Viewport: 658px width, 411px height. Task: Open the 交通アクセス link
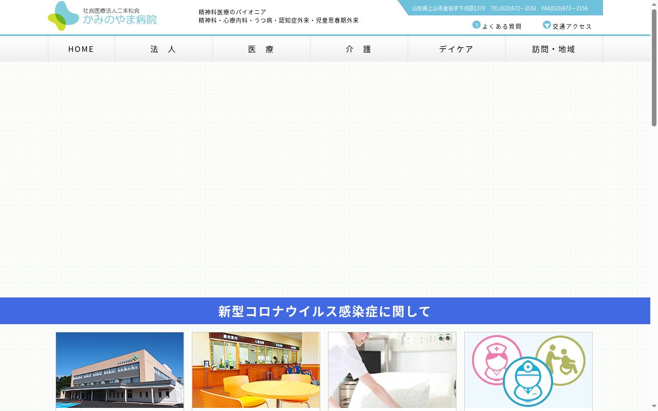[x=572, y=26]
